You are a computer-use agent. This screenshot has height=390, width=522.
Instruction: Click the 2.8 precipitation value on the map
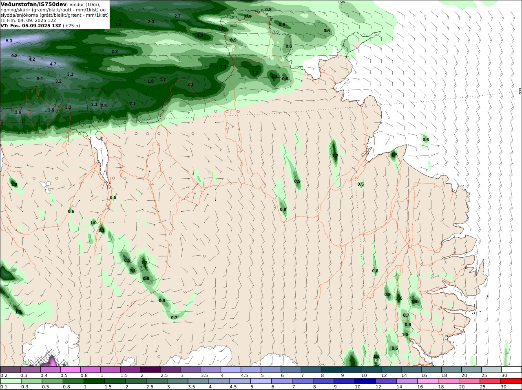coord(104,105)
